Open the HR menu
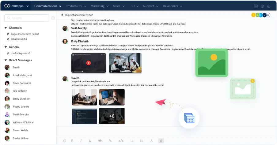 point(135,6)
